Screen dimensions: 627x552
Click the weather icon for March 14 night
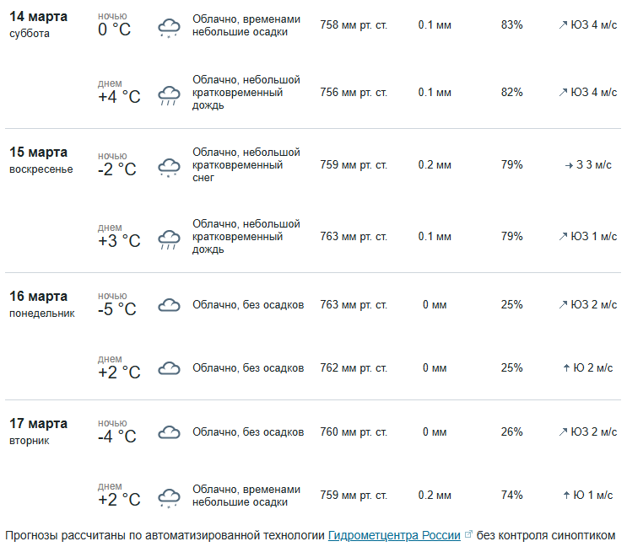[170, 28]
